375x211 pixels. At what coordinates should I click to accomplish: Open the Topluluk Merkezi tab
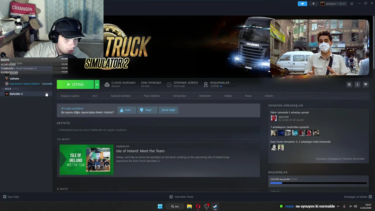(x=120, y=96)
